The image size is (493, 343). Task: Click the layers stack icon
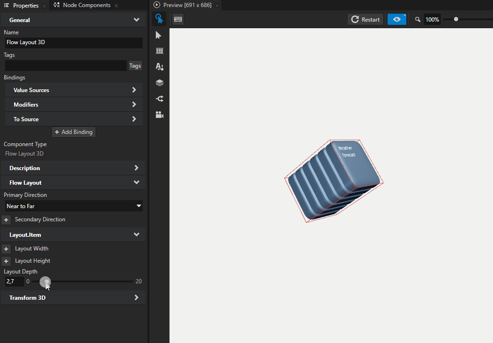159,83
